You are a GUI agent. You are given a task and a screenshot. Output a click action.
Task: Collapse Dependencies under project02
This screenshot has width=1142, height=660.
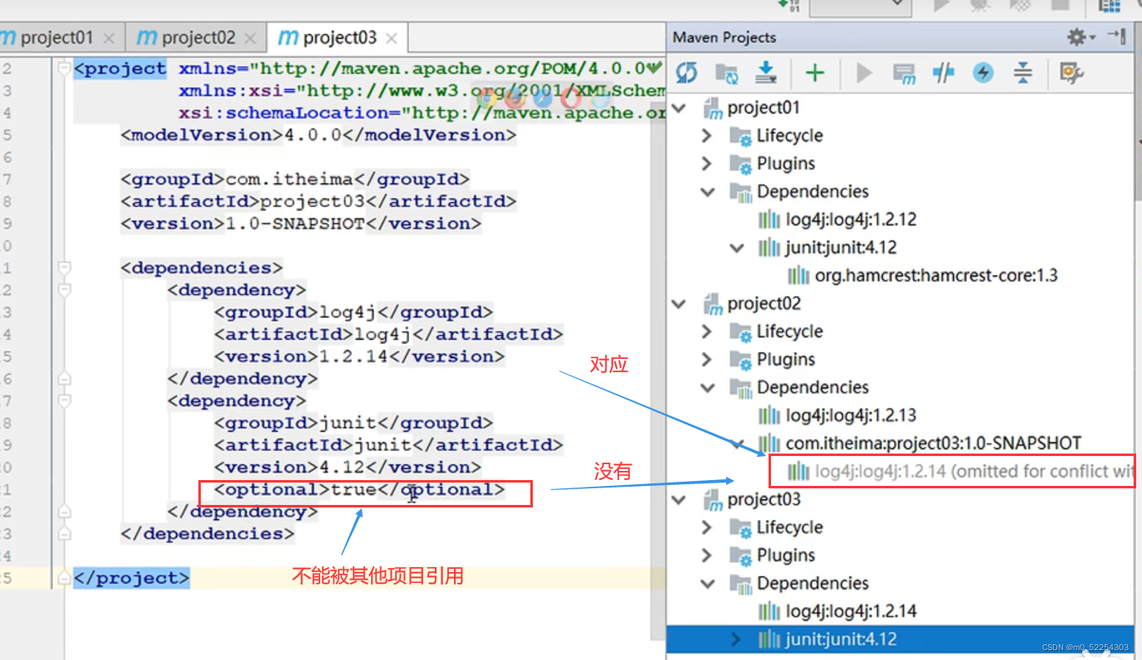coord(707,388)
